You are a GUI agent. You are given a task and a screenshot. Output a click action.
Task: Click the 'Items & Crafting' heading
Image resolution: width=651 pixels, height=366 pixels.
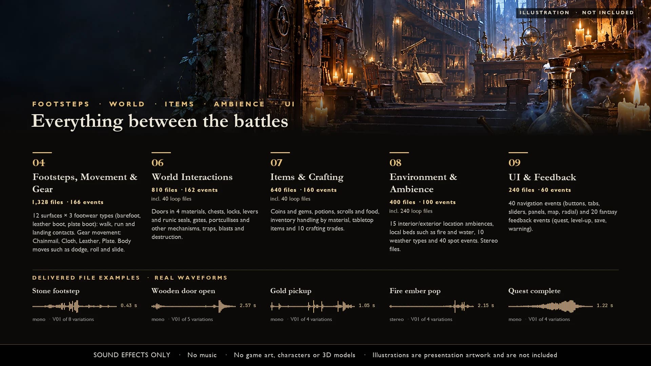tap(307, 177)
